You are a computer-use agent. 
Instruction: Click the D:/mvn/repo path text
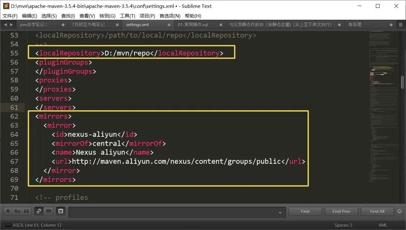[127, 53]
